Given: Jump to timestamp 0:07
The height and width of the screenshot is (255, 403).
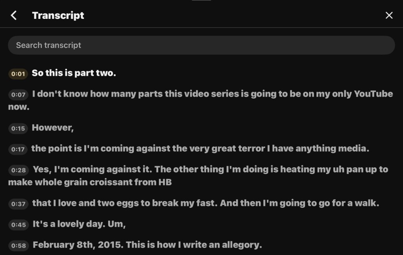Looking at the screenshot, I should point(18,95).
